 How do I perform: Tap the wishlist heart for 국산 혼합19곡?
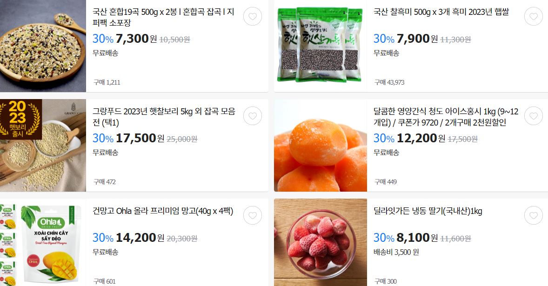(x=252, y=16)
